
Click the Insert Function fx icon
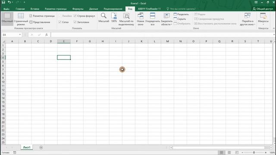[x=46, y=34]
